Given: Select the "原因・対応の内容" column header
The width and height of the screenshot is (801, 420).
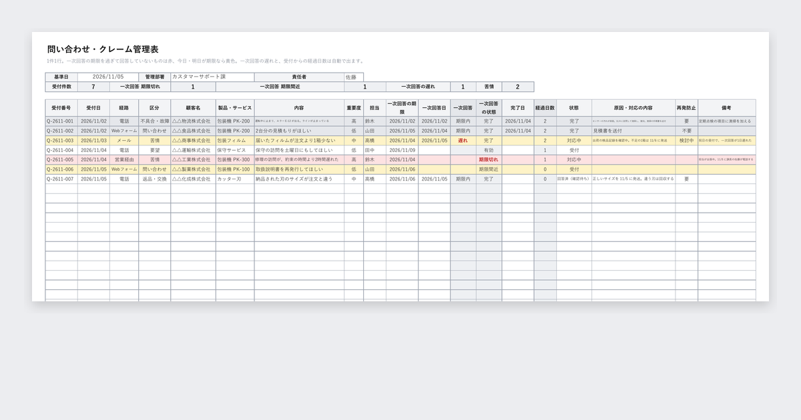Looking at the screenshot, I should pyautogui.click(x=633, y=107).
